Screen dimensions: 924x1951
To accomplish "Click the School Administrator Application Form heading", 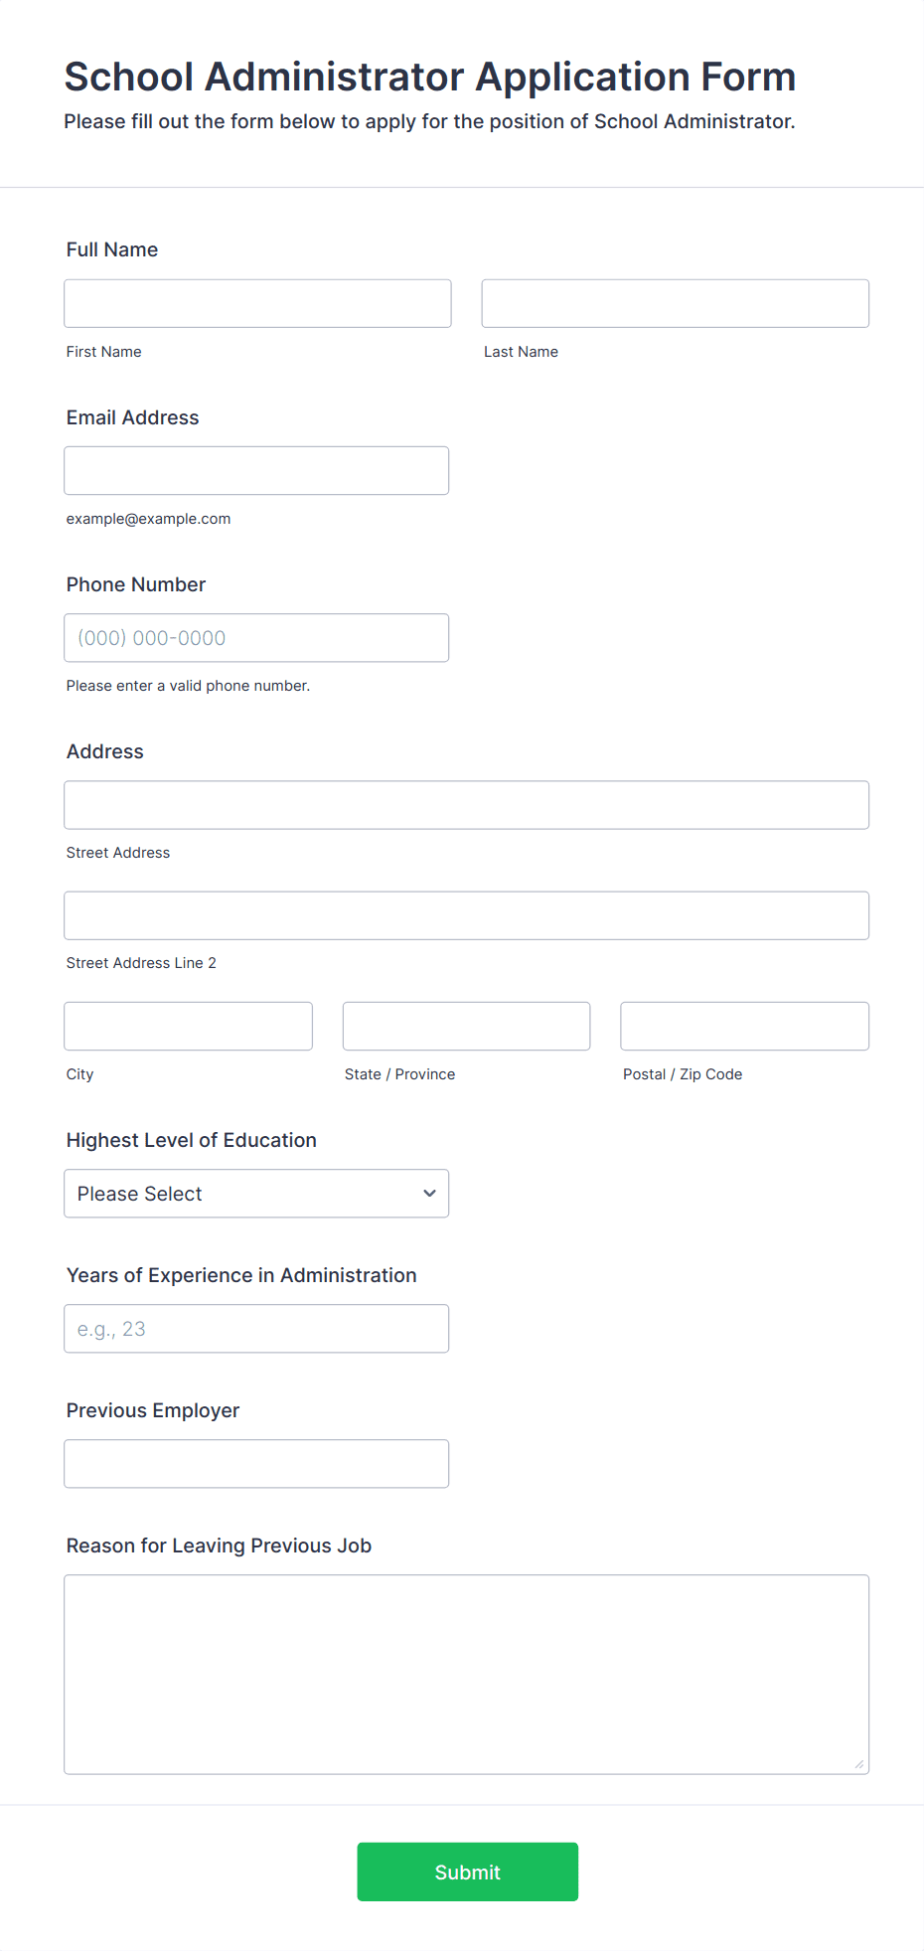I will pyautogui.click(x=429, y=77).
